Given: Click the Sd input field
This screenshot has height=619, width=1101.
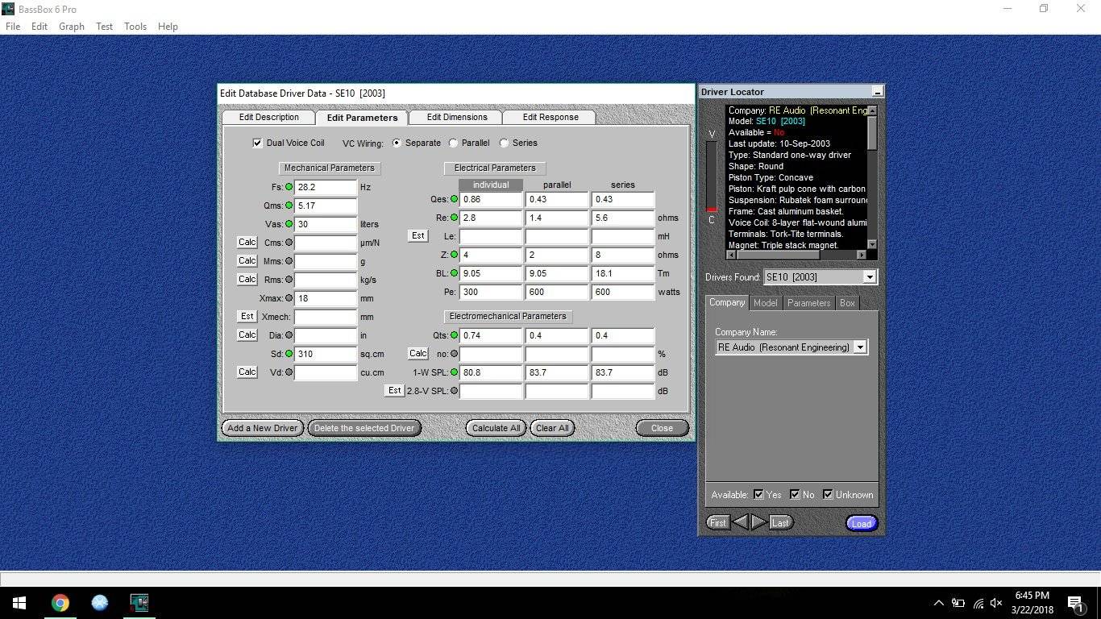Looking at the screenshot, I should point(326,354).
